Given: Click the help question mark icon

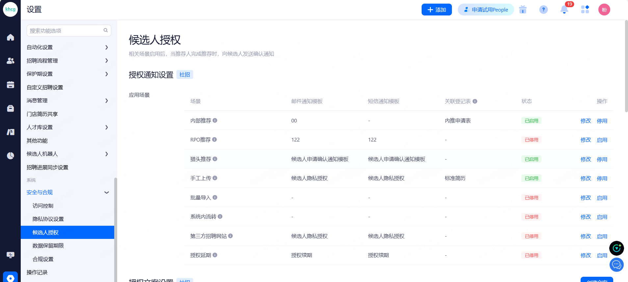Looking at the screenshot, I should (x=543, y=10).
